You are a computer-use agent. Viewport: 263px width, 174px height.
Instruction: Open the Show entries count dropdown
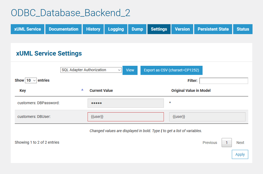pos(31,80)
